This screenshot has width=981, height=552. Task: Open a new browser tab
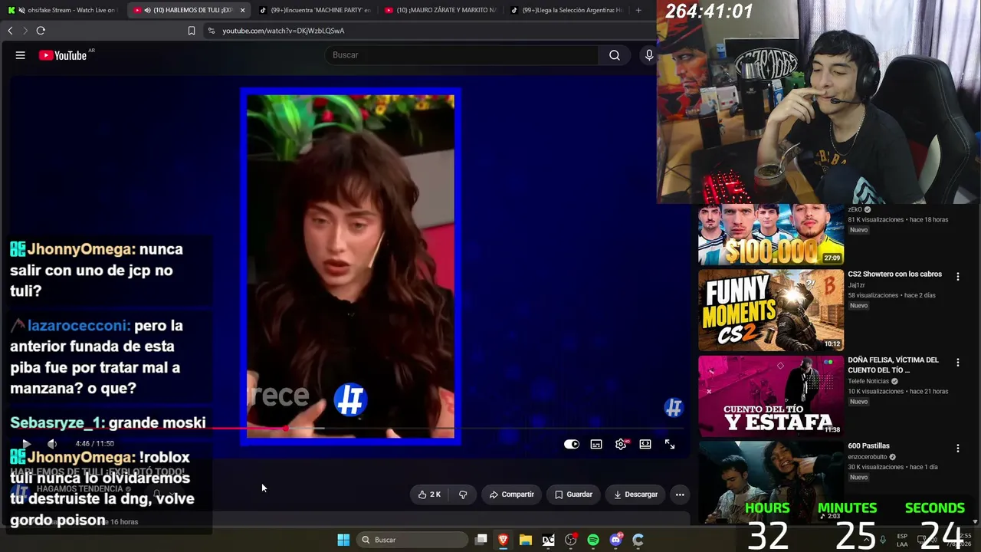click(638, 10)
